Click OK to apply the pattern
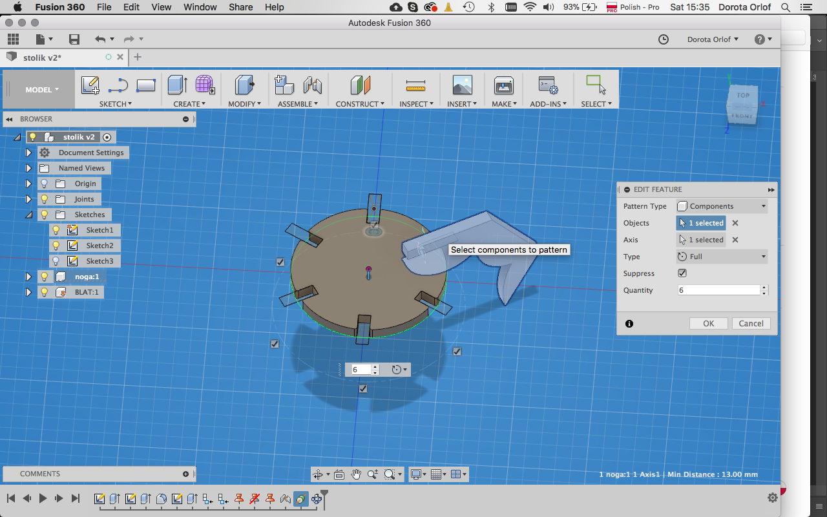 click(x=708, y=323)
